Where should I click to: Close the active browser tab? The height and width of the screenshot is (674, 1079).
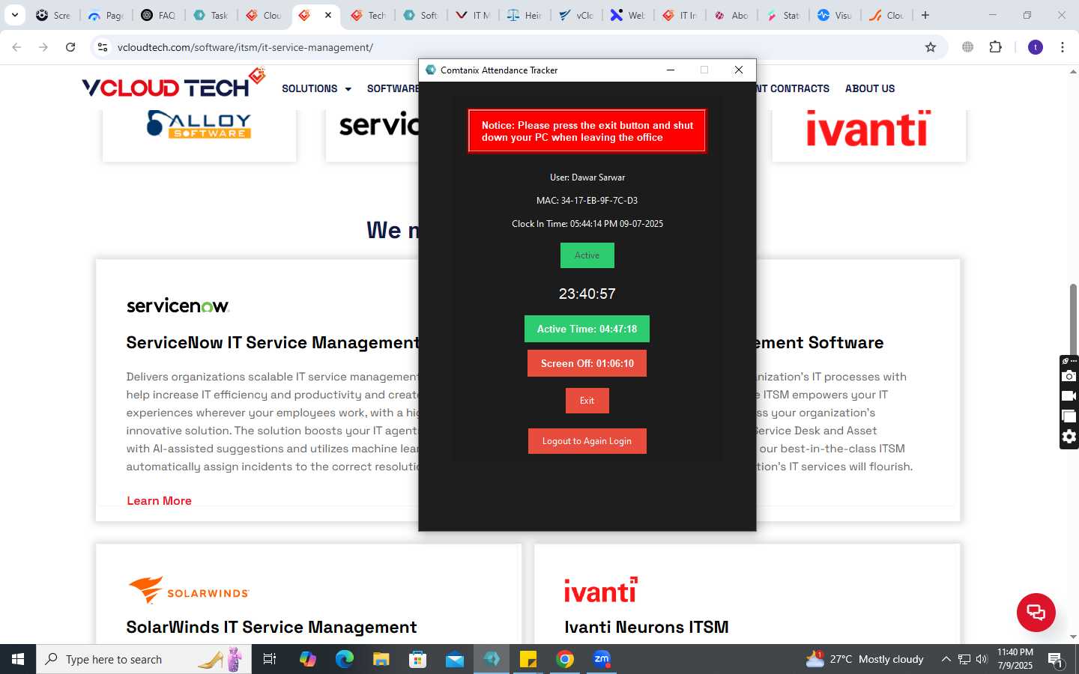327,15
